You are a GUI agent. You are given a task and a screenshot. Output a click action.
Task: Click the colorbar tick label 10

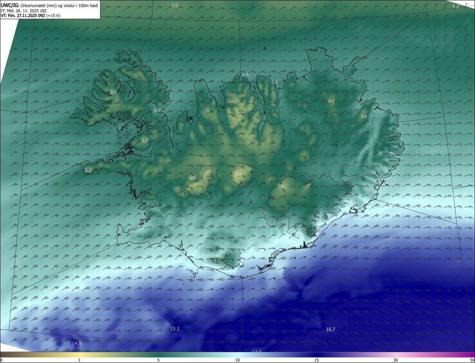(x=237, y=360)
